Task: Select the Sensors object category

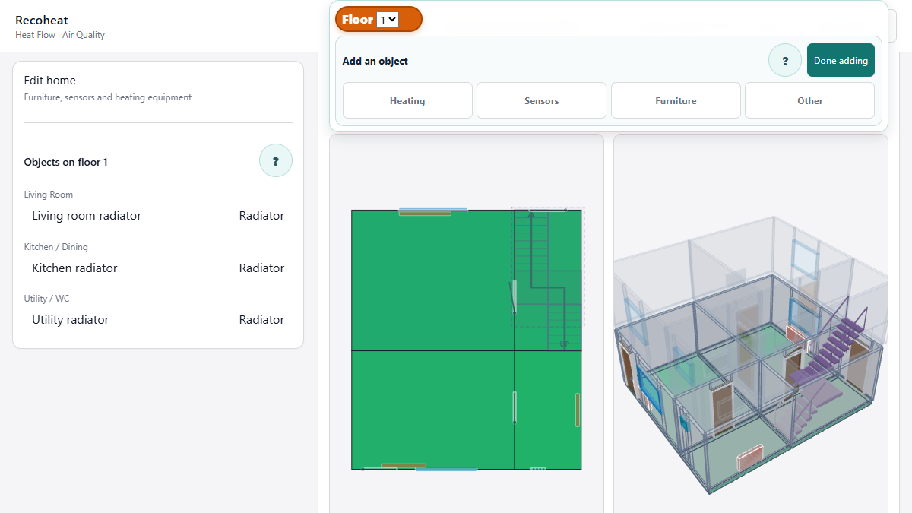Action: point(541,100)
